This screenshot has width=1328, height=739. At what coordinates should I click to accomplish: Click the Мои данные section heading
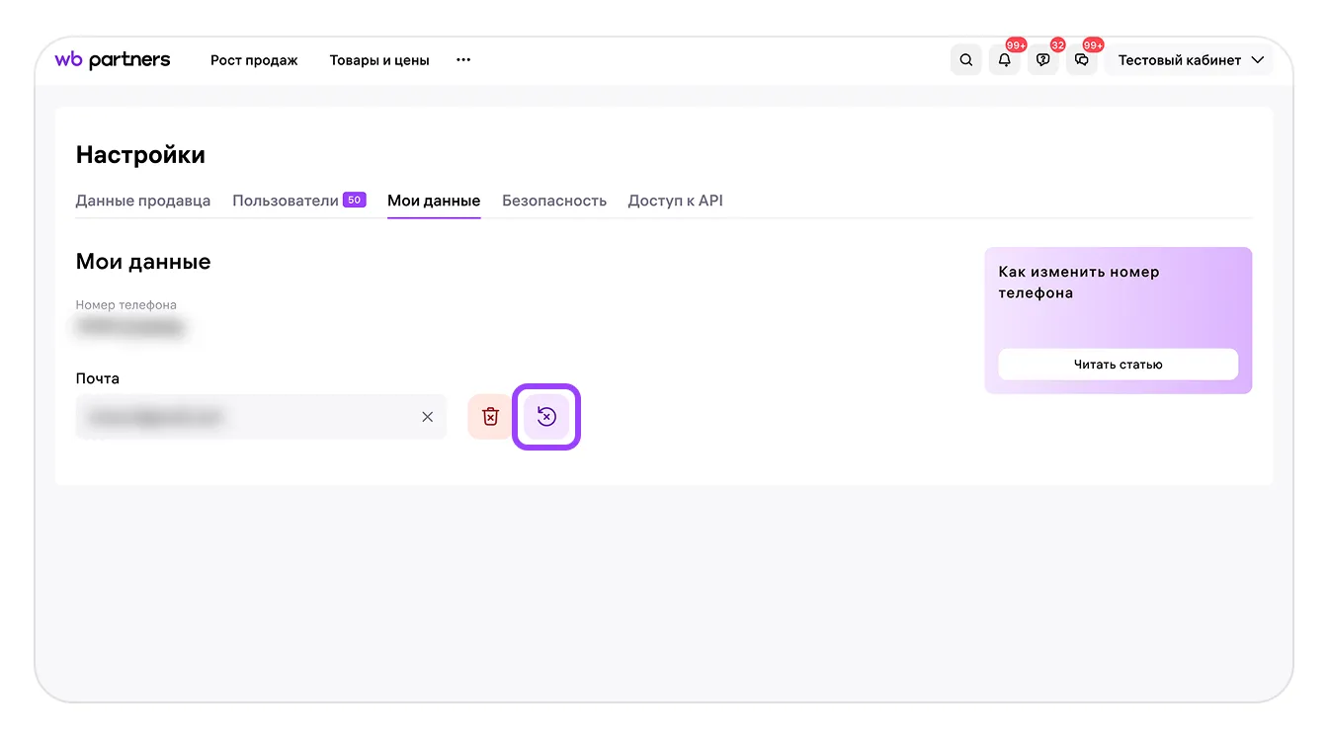(x=143, y=262)
